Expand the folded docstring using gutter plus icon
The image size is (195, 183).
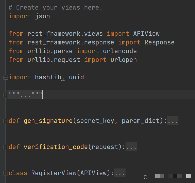pos(5,95)
